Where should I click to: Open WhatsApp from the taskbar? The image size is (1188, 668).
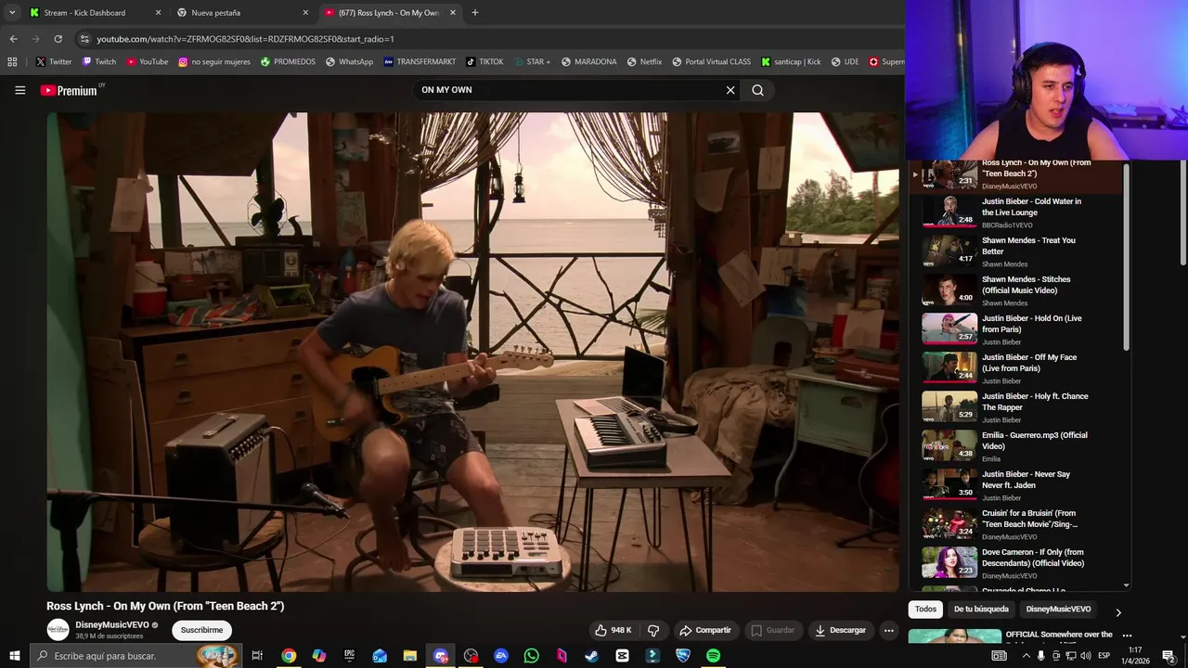[531, 656]
